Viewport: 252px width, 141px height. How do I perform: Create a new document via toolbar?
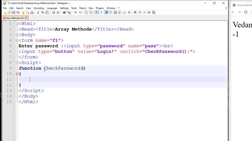[4, 13]
